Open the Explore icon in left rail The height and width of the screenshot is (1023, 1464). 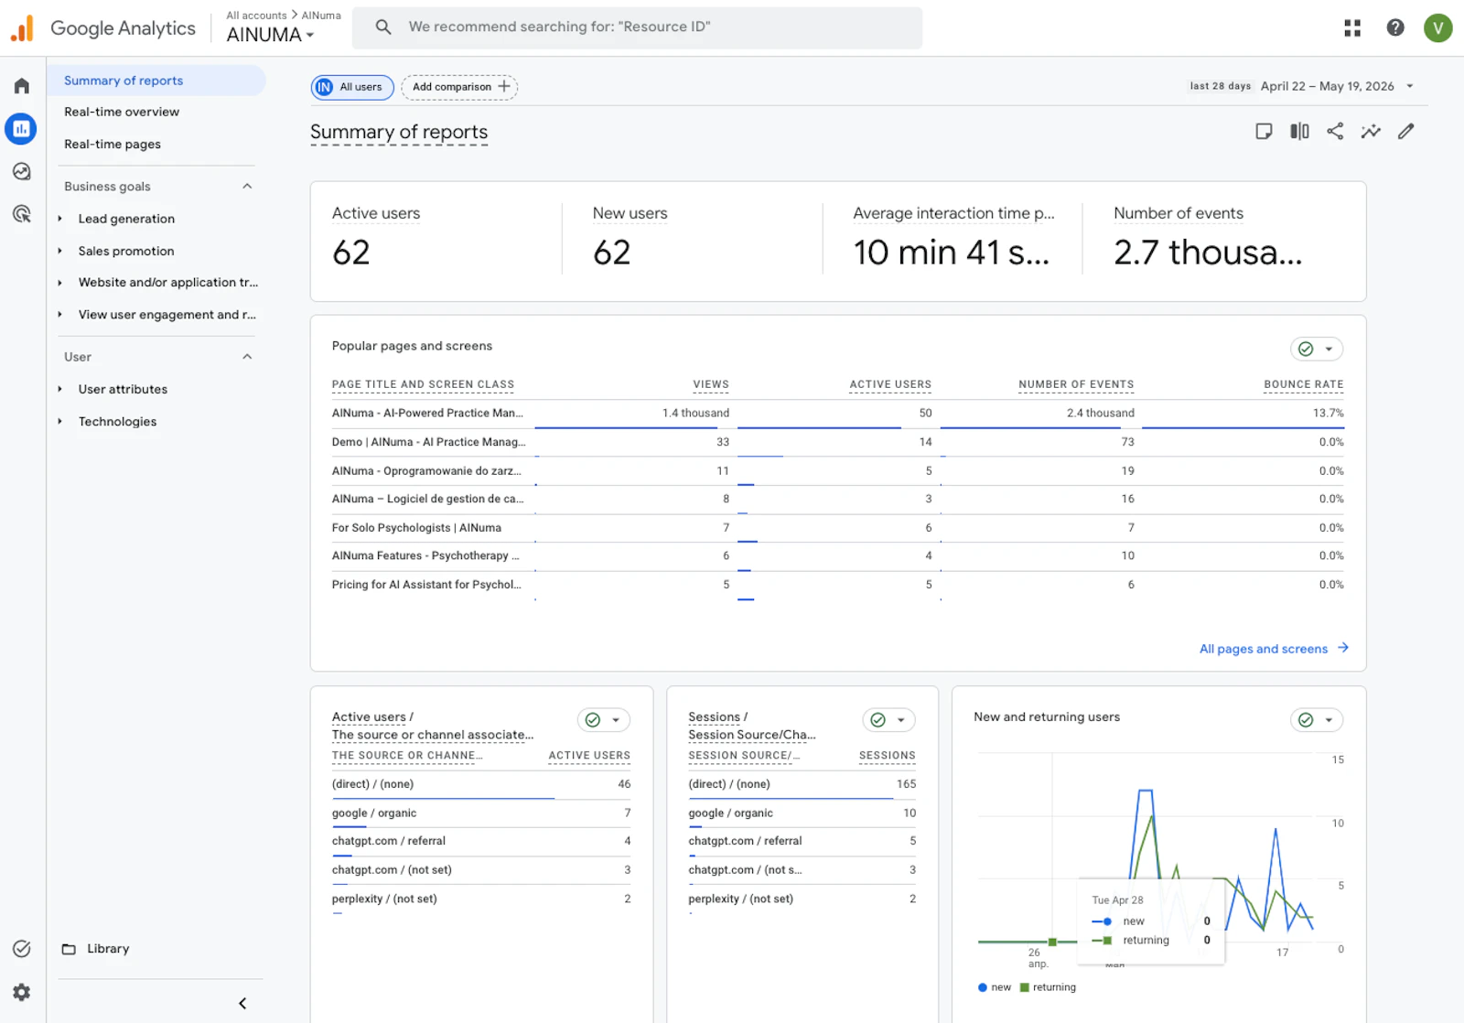point(22,171)
